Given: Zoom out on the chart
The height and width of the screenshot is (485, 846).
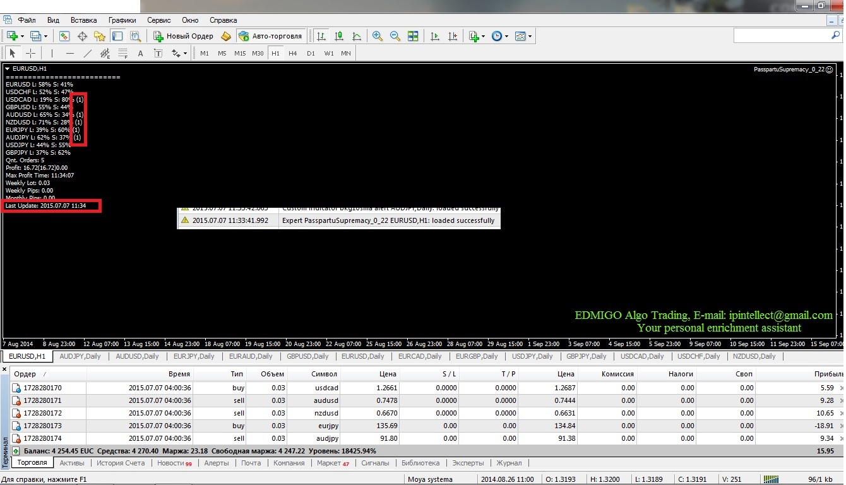Looking at the screenshot, I should 395,36.
